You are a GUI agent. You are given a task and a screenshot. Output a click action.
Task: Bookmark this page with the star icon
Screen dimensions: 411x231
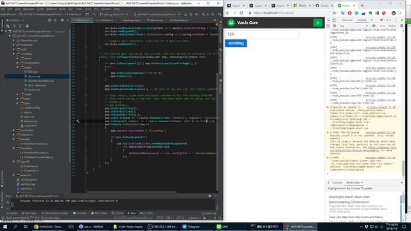pos(334,13)
